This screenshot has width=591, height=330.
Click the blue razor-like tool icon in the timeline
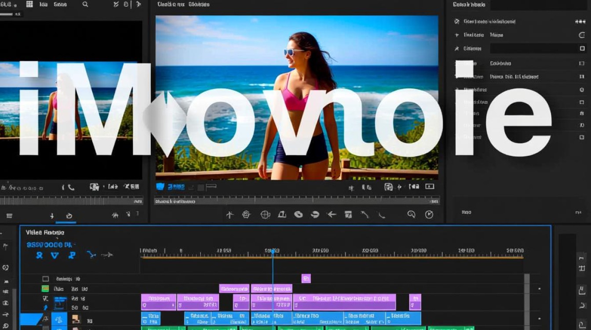click(91, 254)
